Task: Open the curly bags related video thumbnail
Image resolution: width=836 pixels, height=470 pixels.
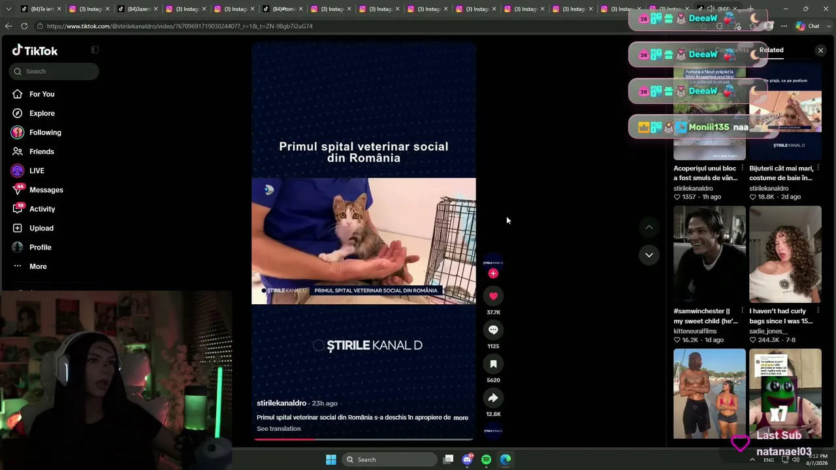Action: [785, 255]
